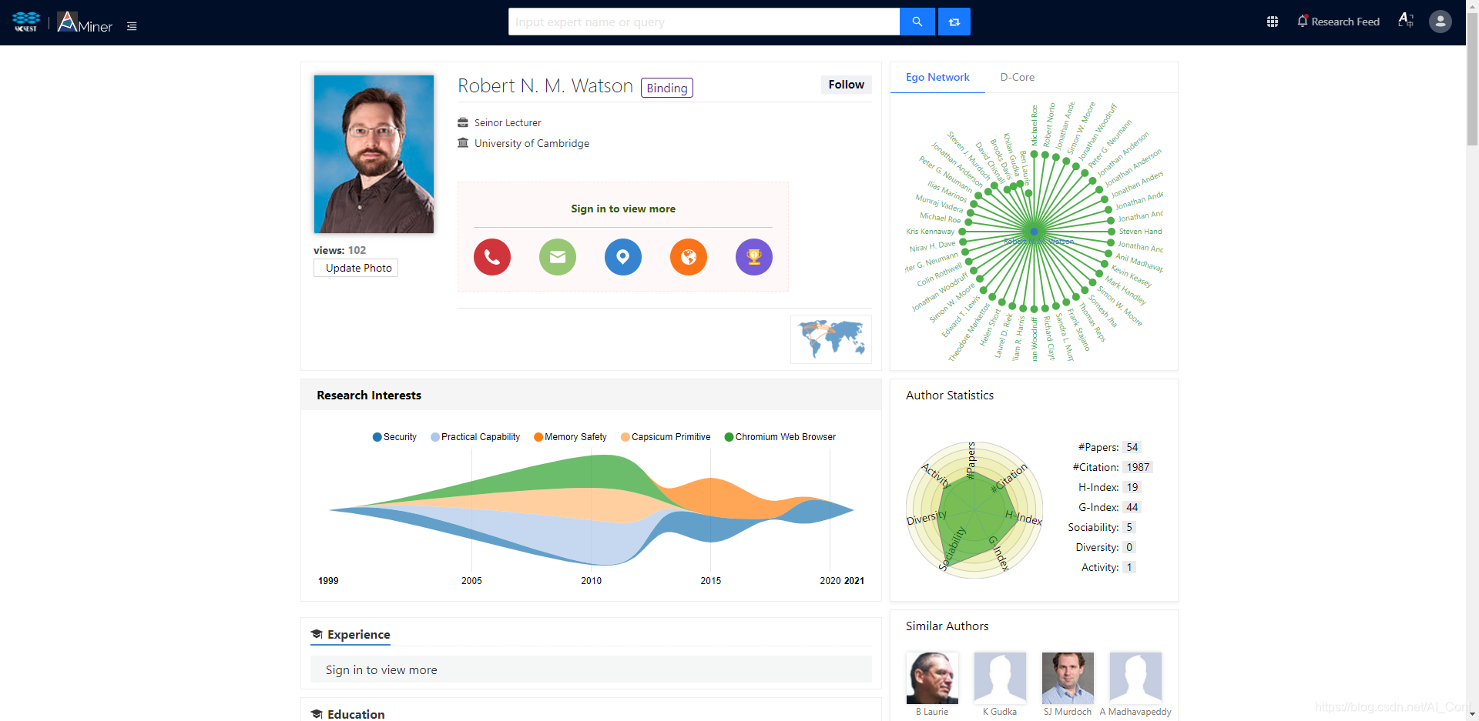Switch to the D-Core tab

[1017, 77]
